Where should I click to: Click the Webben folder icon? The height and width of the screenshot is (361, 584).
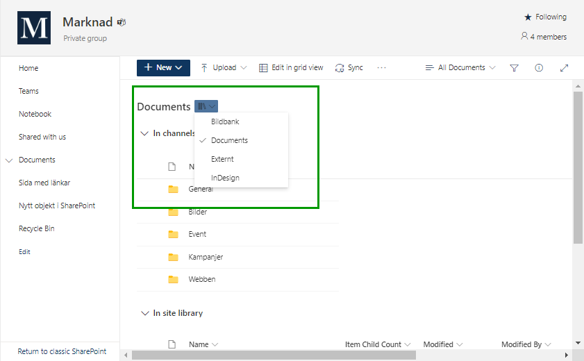(174, 280)
